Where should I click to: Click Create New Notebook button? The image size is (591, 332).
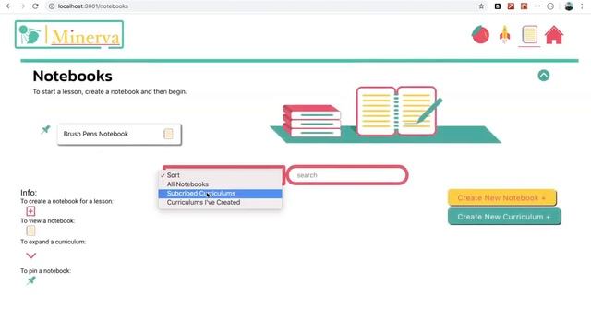502,197
